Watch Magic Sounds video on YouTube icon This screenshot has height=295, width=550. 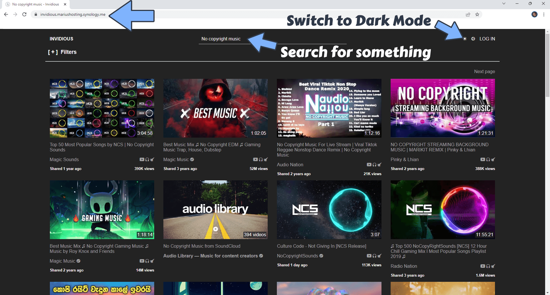click(142, 160)
